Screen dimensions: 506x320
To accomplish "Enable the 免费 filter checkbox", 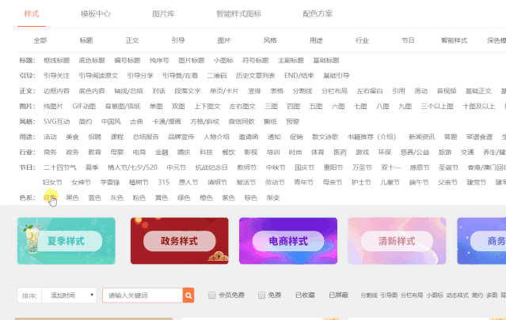I will [x=261, y=296].
